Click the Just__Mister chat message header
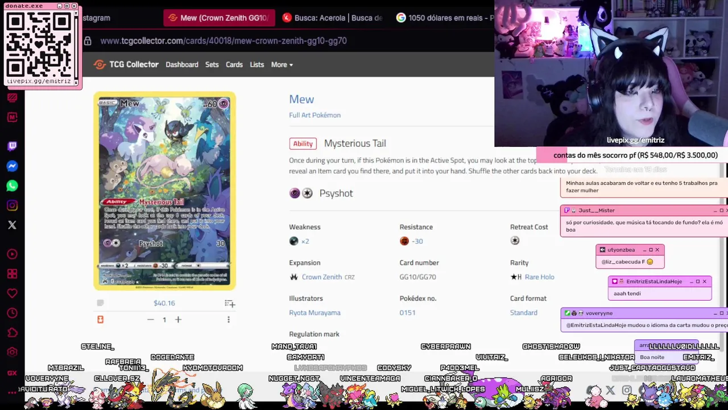The width and height of the screenshot is (728, 410). pos(644,210)
